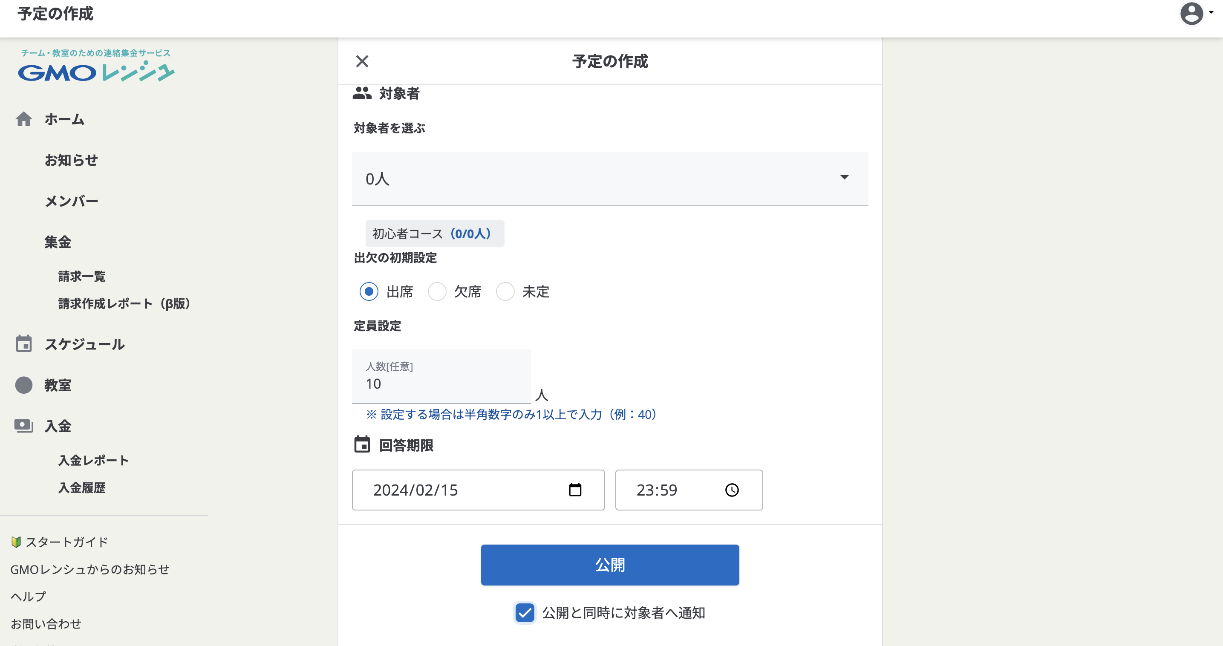Expand the 0人 target members dropdown

coord(610,179)
